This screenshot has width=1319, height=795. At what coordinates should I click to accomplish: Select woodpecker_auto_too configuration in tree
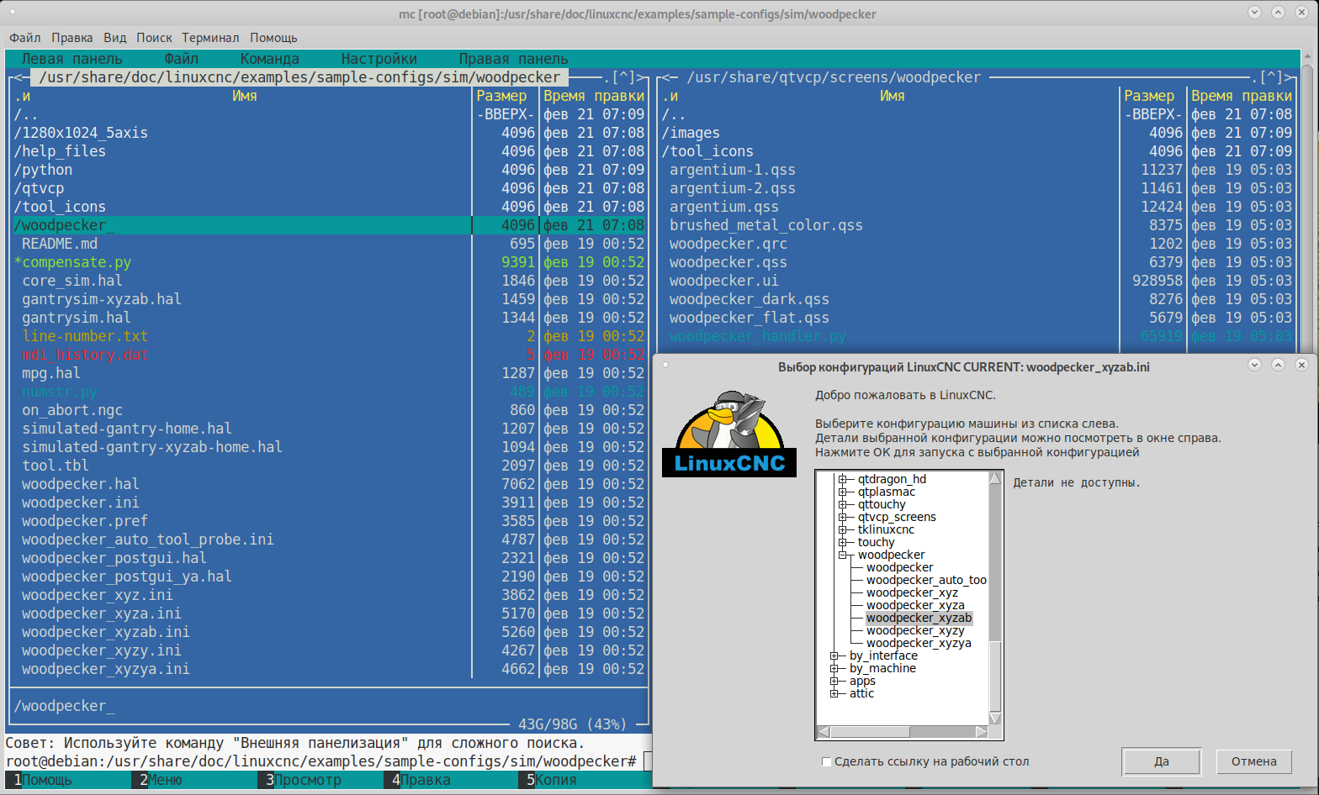point(926,580)
